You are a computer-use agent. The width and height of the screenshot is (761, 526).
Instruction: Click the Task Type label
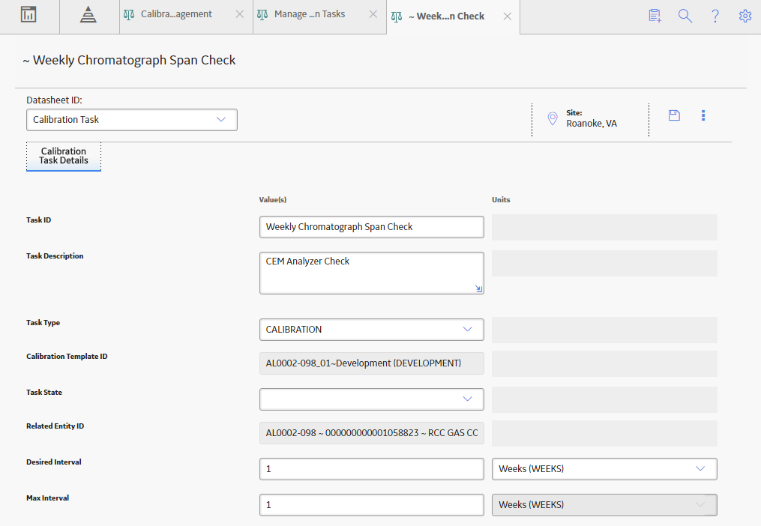coord(43,323)
